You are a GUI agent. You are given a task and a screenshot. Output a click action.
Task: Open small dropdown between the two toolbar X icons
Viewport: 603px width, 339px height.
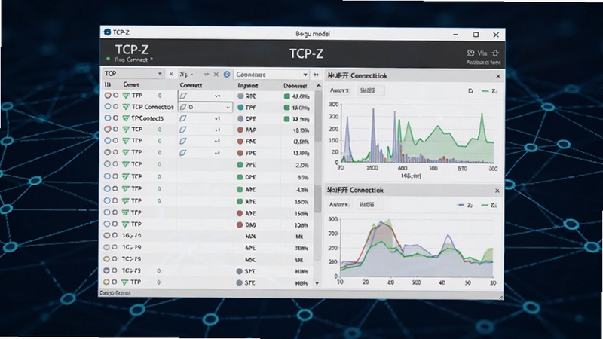[187, 74]
